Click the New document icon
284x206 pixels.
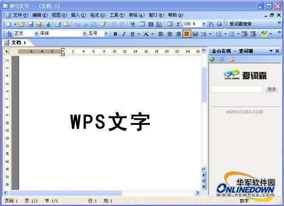(x=9, y=24)
